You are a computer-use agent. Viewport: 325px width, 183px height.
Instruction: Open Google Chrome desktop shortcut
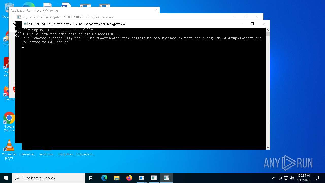click(x=9, y=122)
